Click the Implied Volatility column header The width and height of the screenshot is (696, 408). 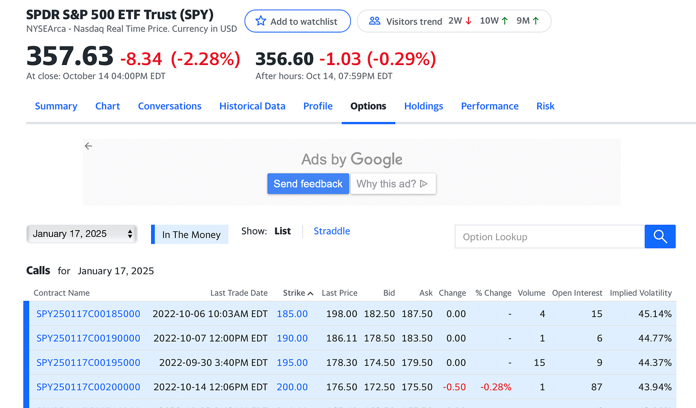[x=641, y=293]
